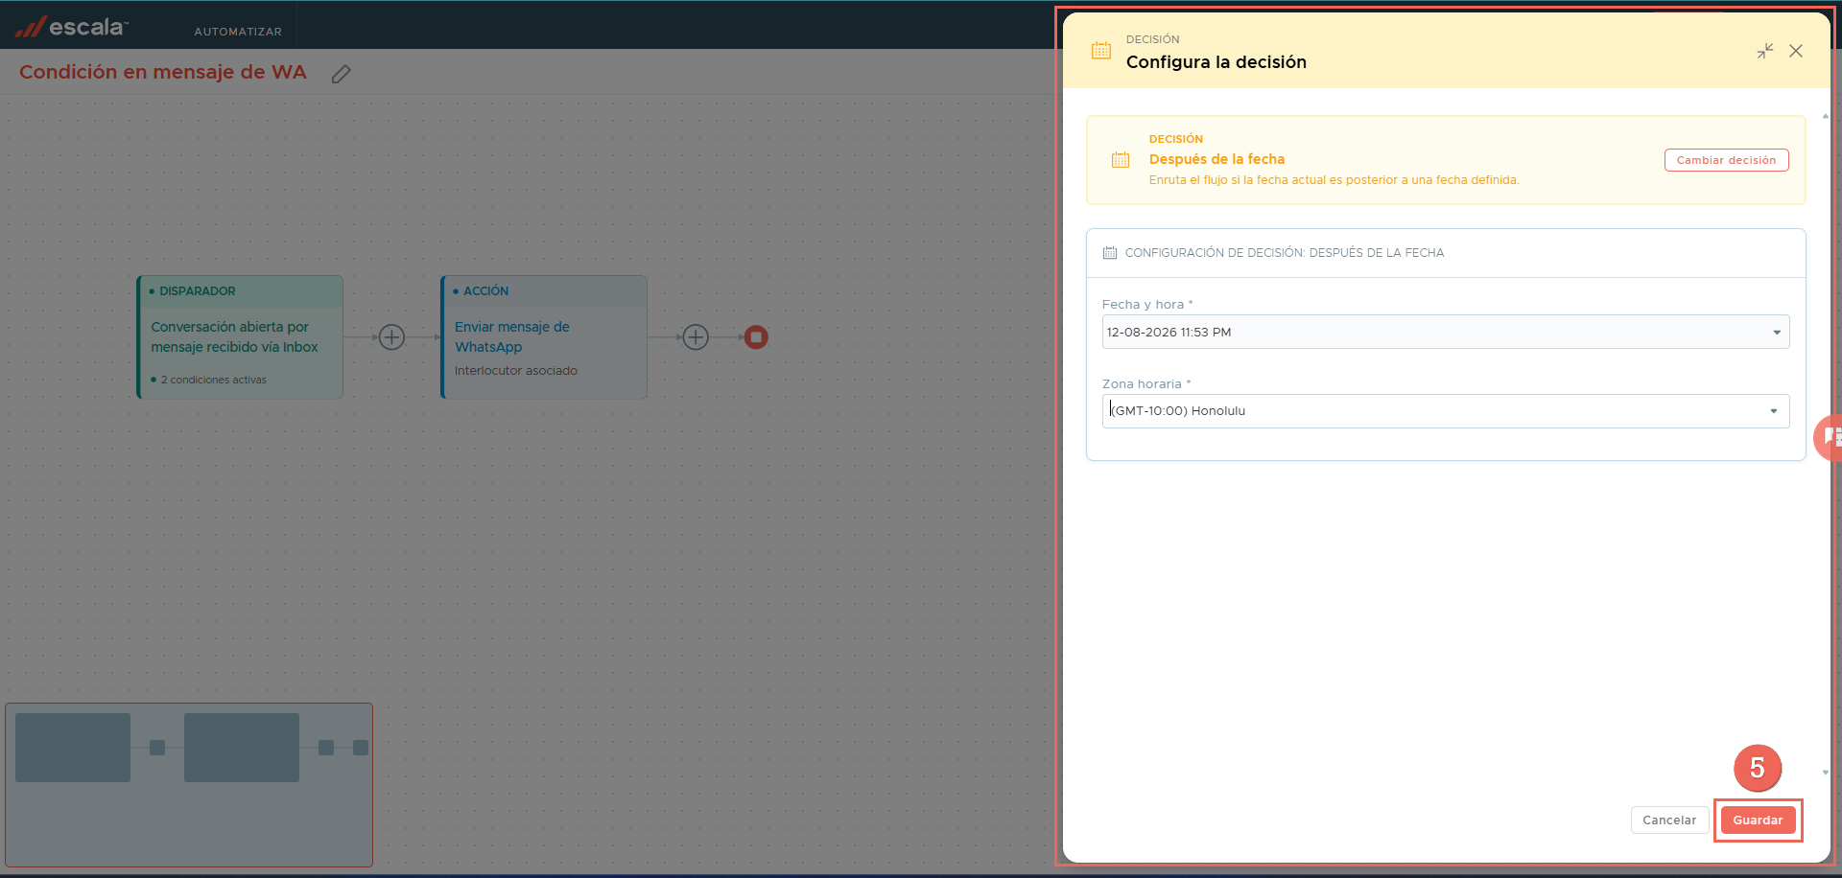Image resolution: width=1842 pixels, height=878 pixels.
Task: Click the Después de la fecha title
Action: coord(1216,159)
